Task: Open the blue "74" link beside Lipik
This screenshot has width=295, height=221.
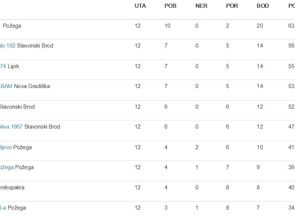Action: click(3, 66)
